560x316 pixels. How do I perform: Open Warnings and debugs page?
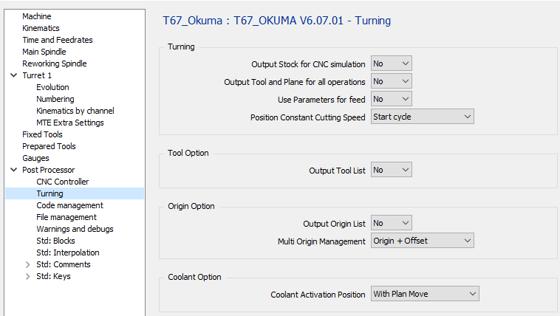(x=75, y=229)
